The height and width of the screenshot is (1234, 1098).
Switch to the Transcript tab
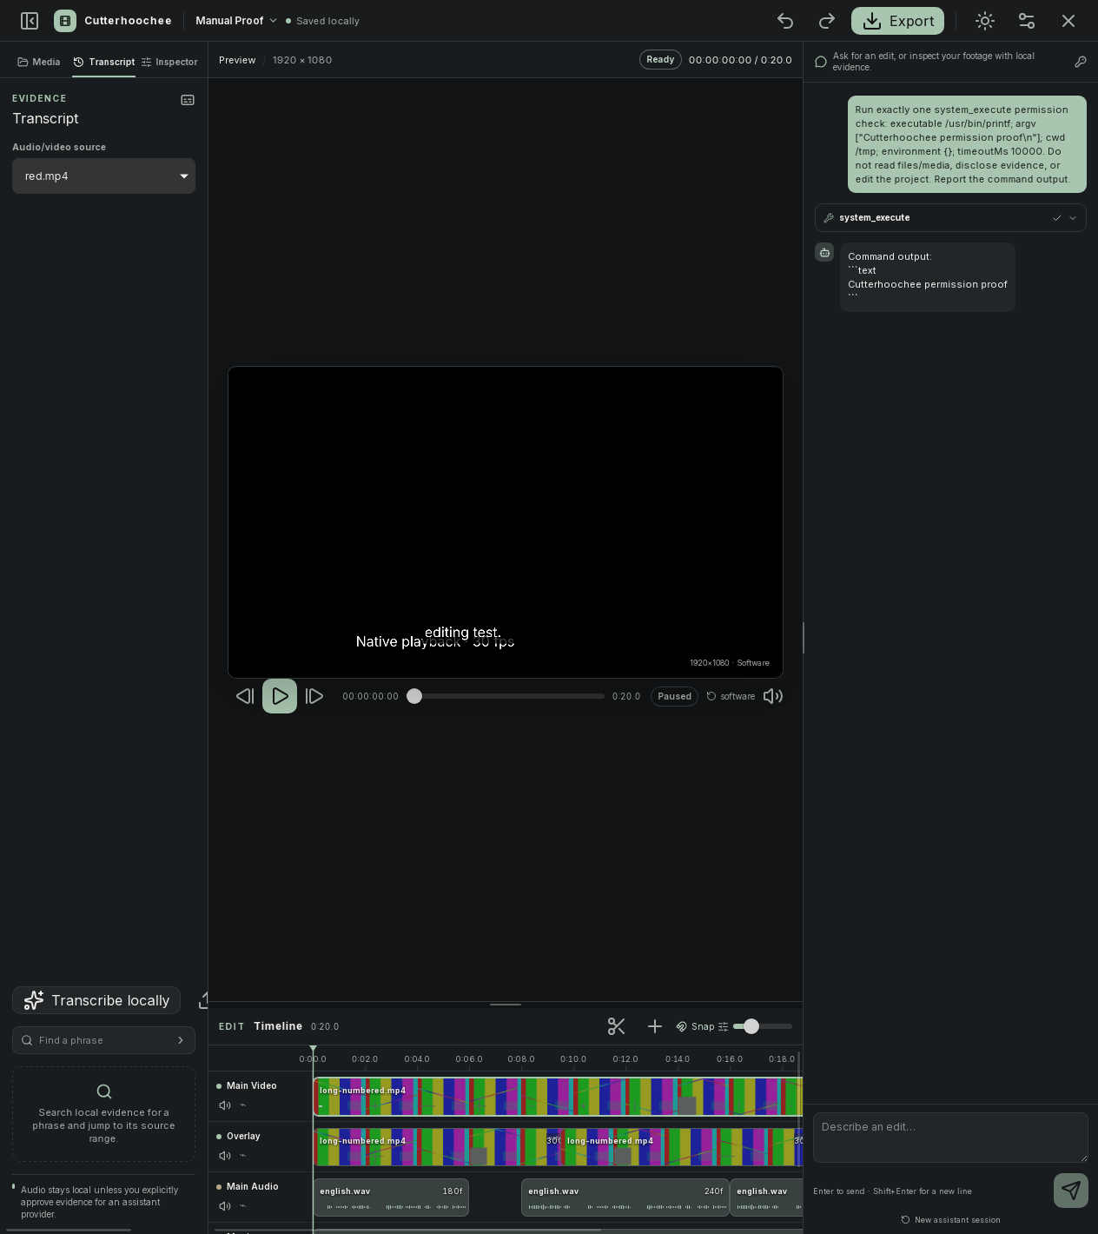[x=104, y=62]
